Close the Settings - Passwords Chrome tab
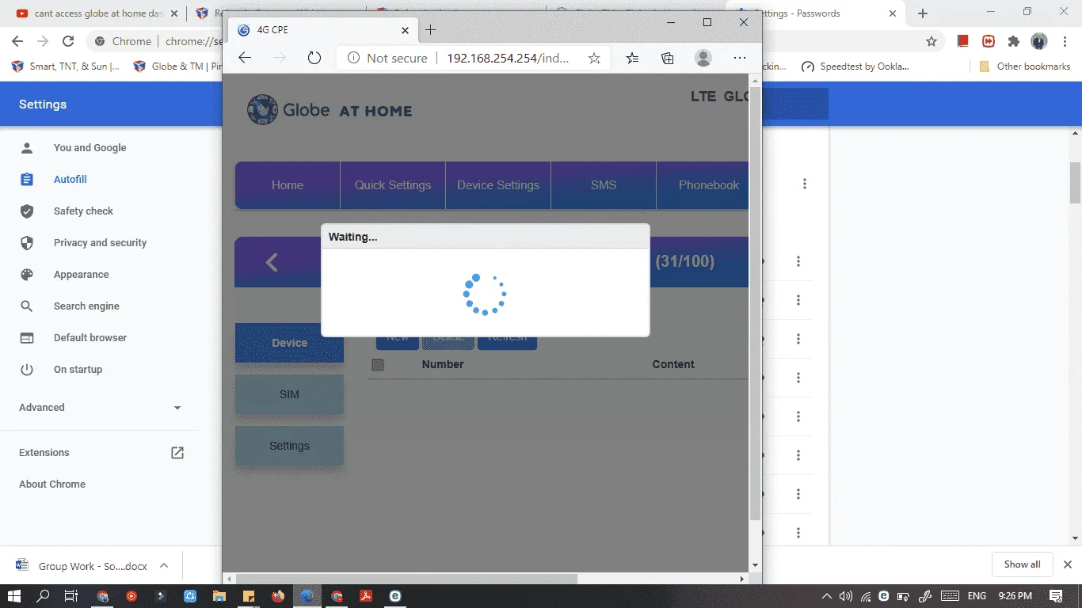The height and width of the screenshot is (608, 1082). click(893, 13)
